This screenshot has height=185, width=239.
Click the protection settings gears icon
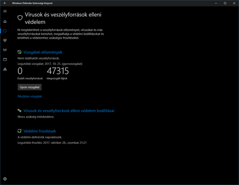tap(19, 111)
